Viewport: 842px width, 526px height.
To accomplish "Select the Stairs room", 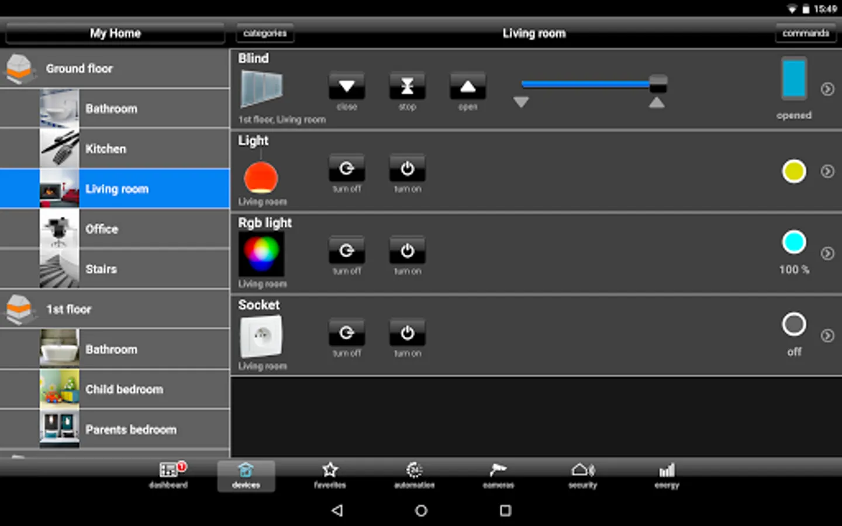I will pos(115,269).
